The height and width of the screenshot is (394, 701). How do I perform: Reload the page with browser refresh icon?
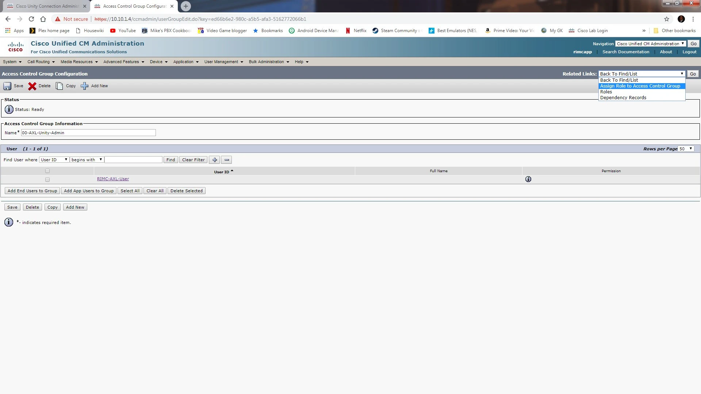tap(31, 19)
